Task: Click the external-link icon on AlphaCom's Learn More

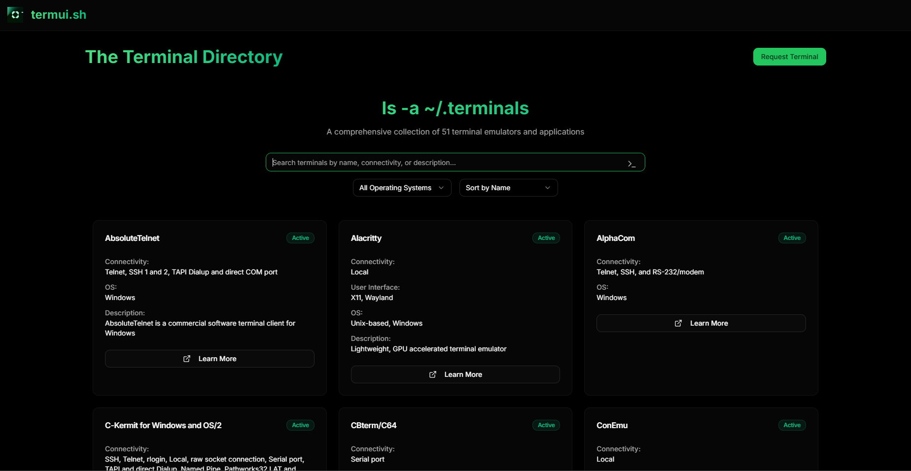Action: click(x=678, y=323)
